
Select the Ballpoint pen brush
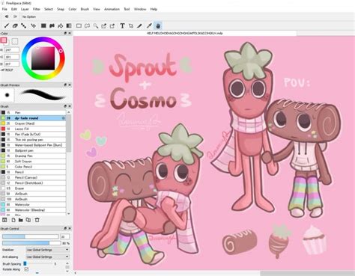tap(34, 150)
